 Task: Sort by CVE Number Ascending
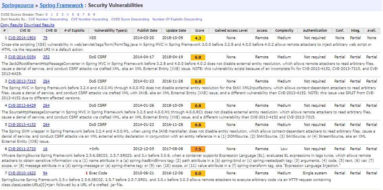click(89, 19)
